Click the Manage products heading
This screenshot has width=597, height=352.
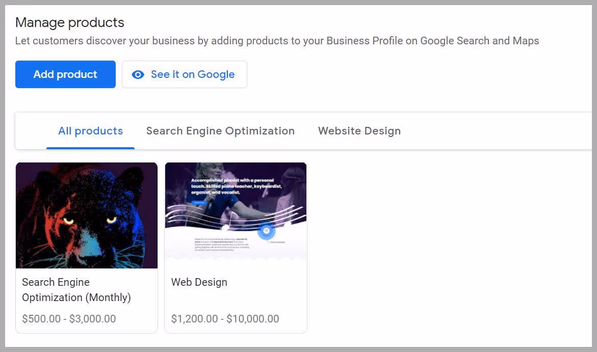pyautogui.click(x=69, y=22)
